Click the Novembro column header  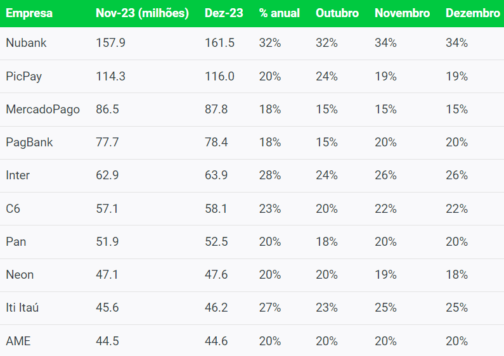(402, 13)
